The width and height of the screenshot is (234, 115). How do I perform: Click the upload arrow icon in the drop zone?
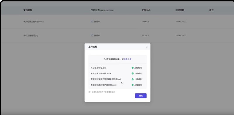point(105,59)
